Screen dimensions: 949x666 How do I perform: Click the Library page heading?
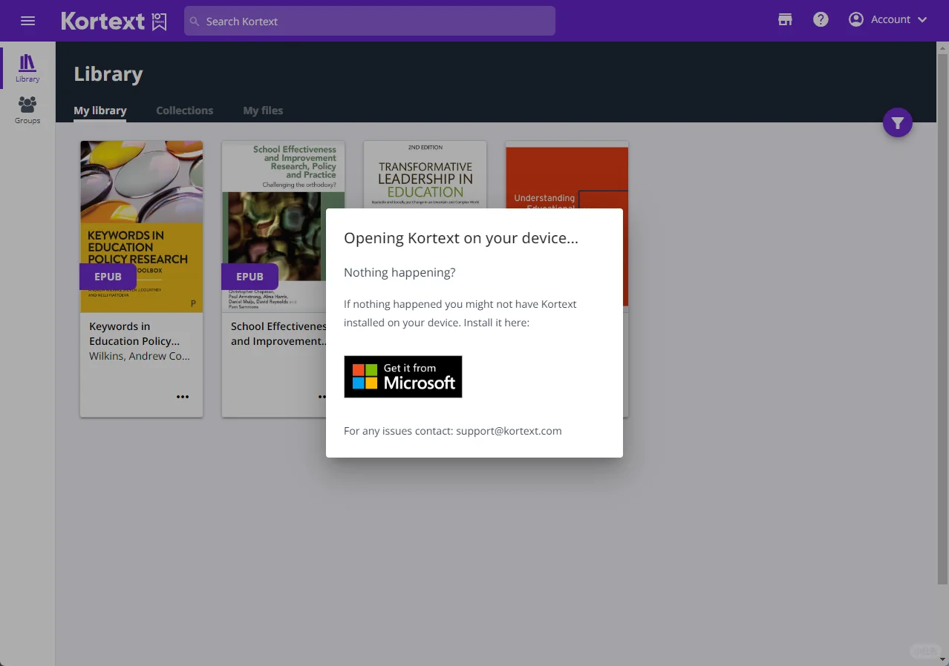click(x=108, y=74)
